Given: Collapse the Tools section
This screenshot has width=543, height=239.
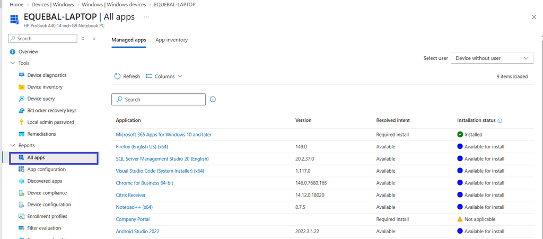Looking at the screenshot, I should 13,63.
